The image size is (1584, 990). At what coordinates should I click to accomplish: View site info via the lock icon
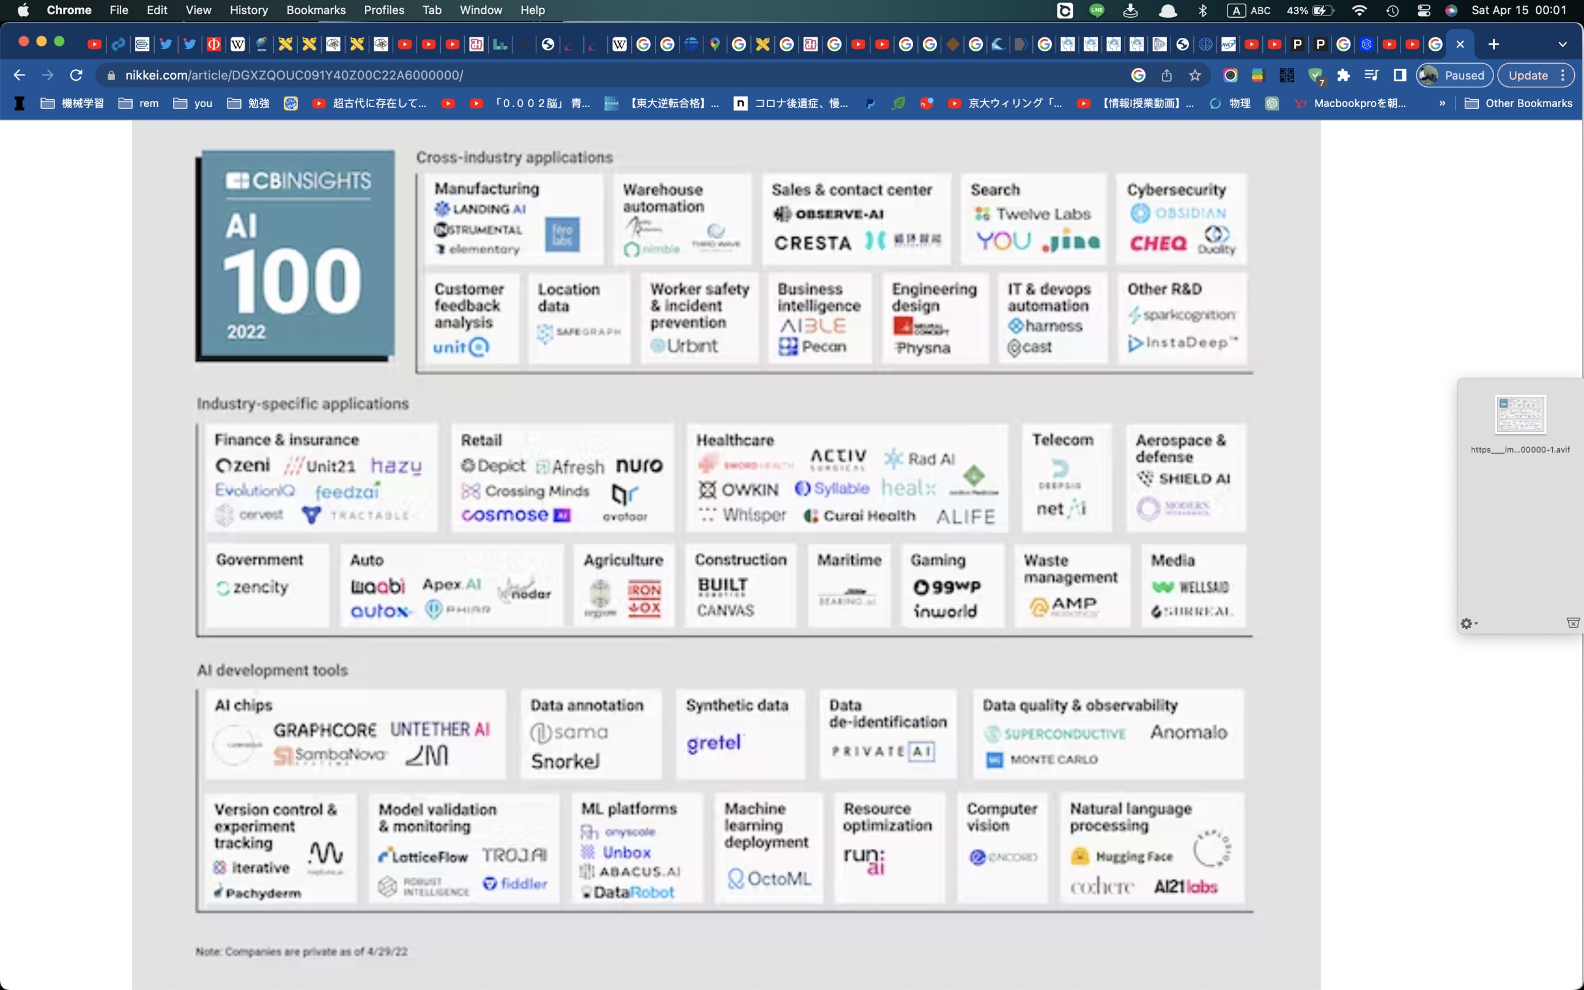click(111, 76)
